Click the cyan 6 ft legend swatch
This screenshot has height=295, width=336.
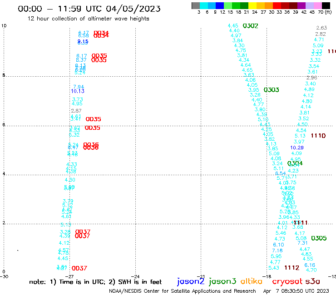point(204,5)
